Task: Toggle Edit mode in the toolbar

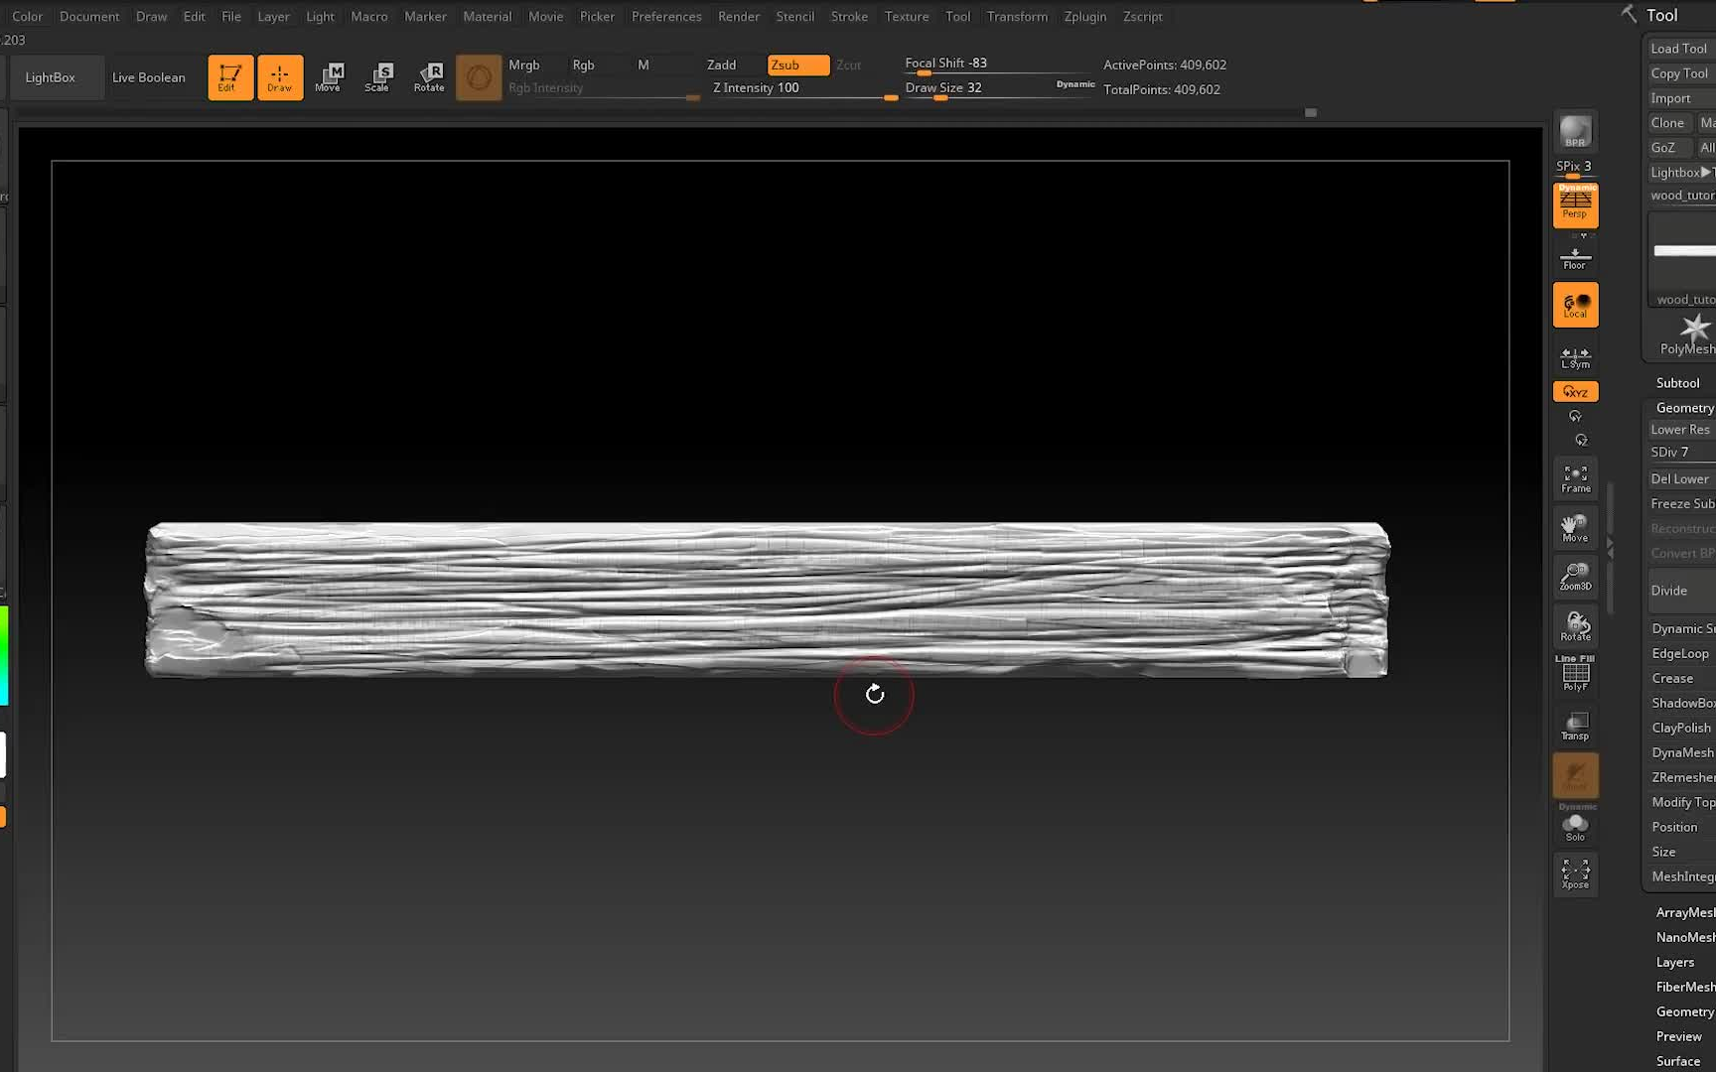Action: point(230,76)
